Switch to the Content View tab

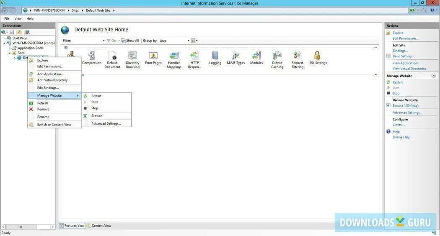99,226
